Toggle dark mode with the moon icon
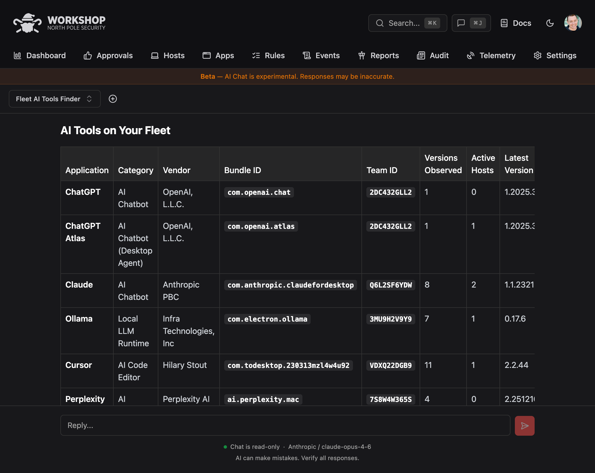This screenshot has height=473, width=595. pos(550,23)
